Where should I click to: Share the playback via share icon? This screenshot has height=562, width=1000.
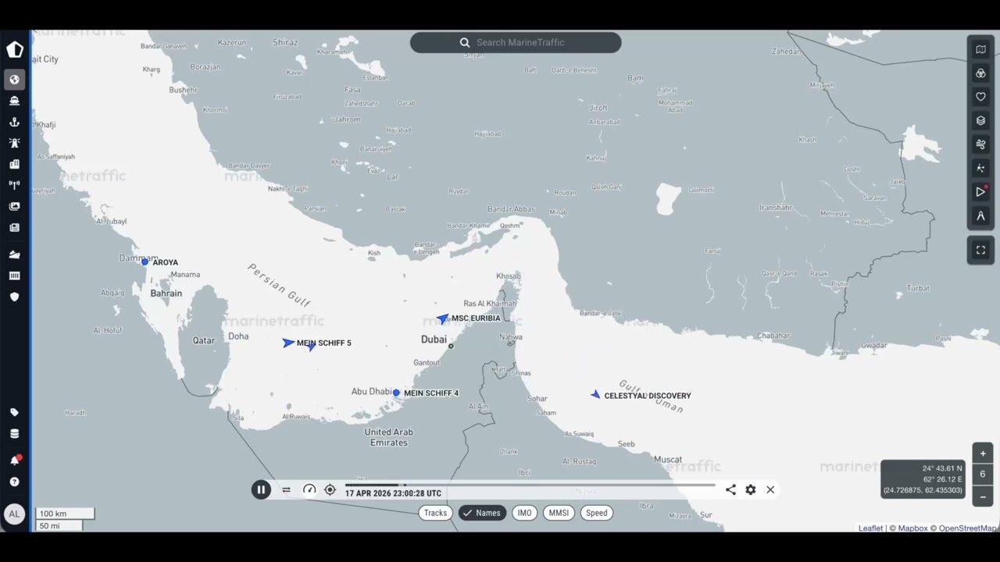(730, 489)
